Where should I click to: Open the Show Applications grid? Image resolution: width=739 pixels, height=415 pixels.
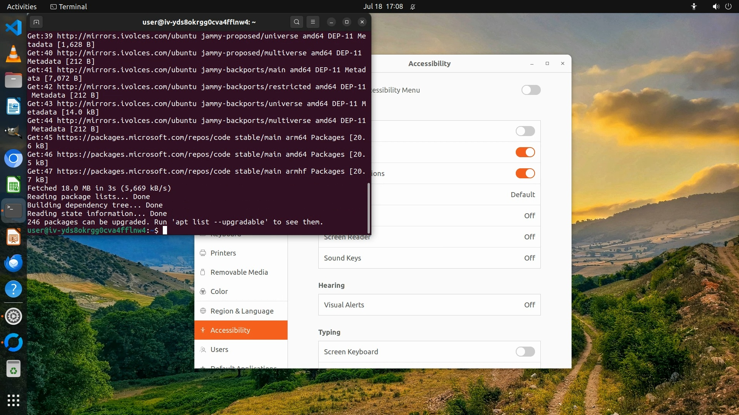(x=13, y=400)
